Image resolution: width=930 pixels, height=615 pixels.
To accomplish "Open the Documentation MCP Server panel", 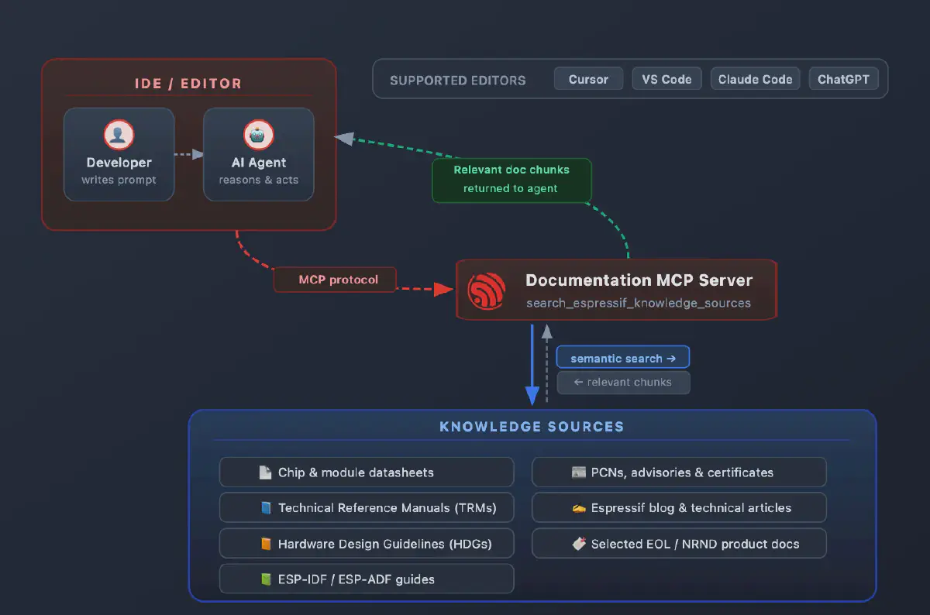I will (616, 290).
